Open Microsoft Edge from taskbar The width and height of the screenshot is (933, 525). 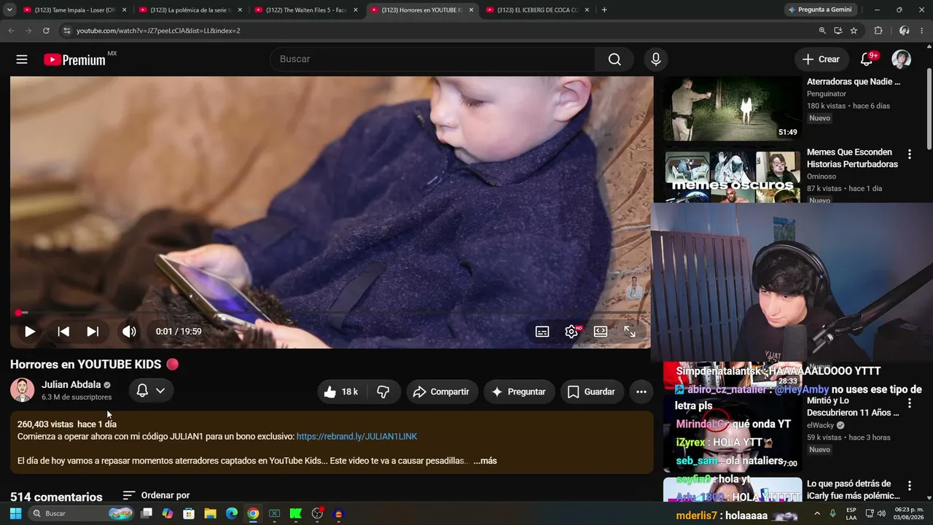(232, 513)
